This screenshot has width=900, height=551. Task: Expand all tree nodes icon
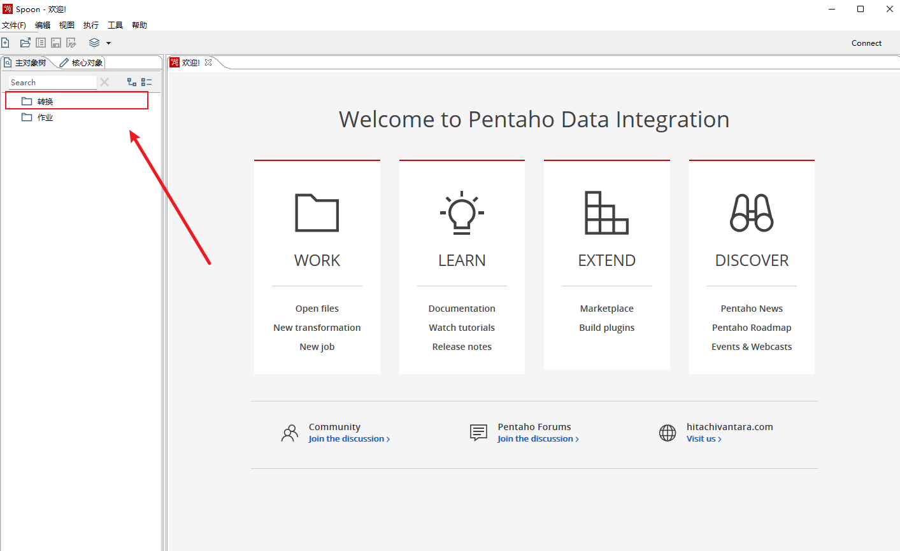coord(132,82)
